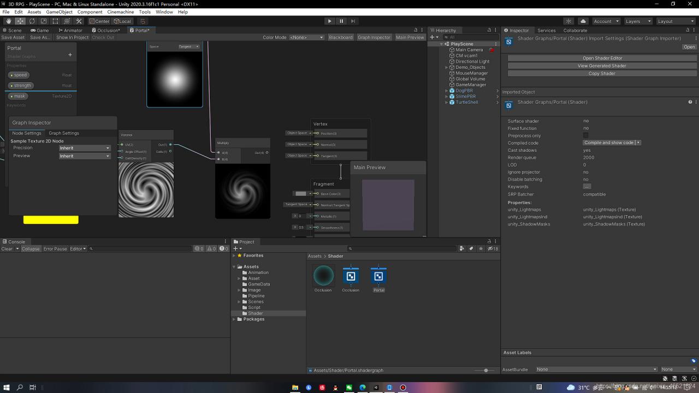Switch to the Animator tab

click(x=70, y=30)
